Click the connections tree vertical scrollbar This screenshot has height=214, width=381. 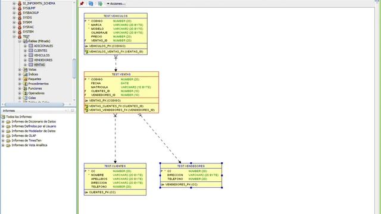[74, 68]
